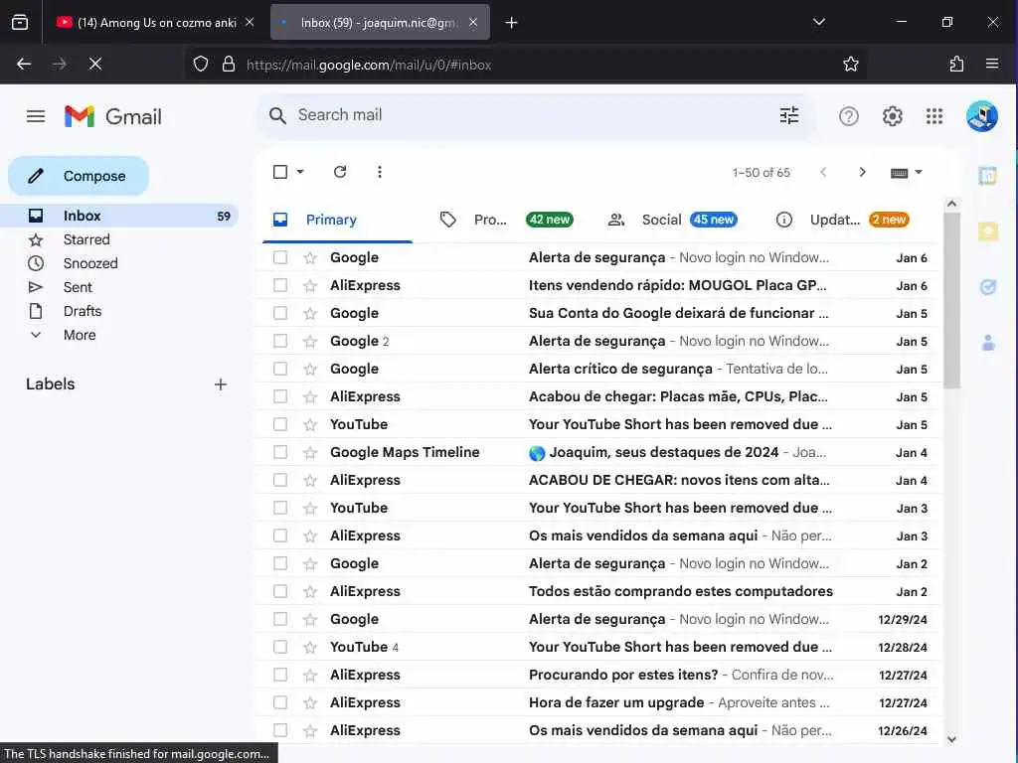
Task: Open Calendar side panel icon
Action: [987, 175]
